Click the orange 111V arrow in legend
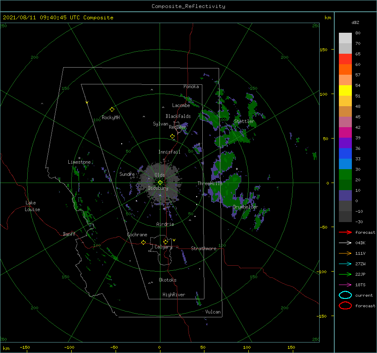Image resolution: width=377 pixels, height=353 pixels. pyautogui.click(x=345, y=253)
